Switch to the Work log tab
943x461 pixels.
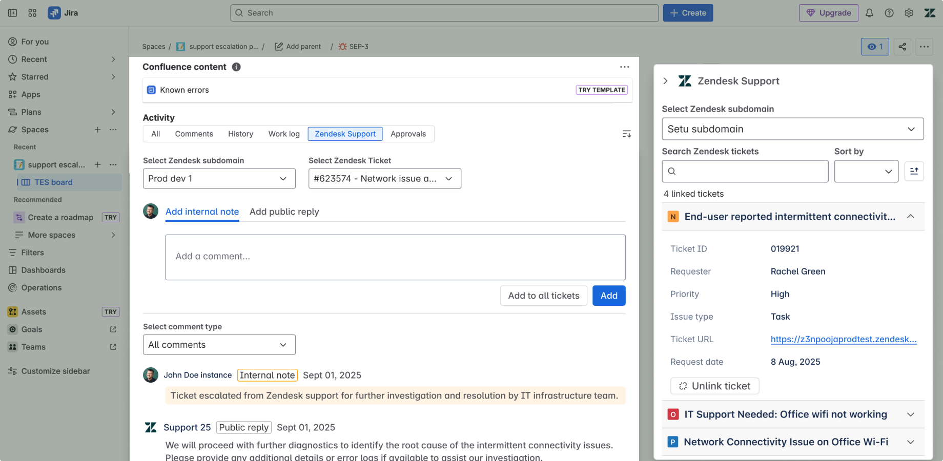click(284, 134)
